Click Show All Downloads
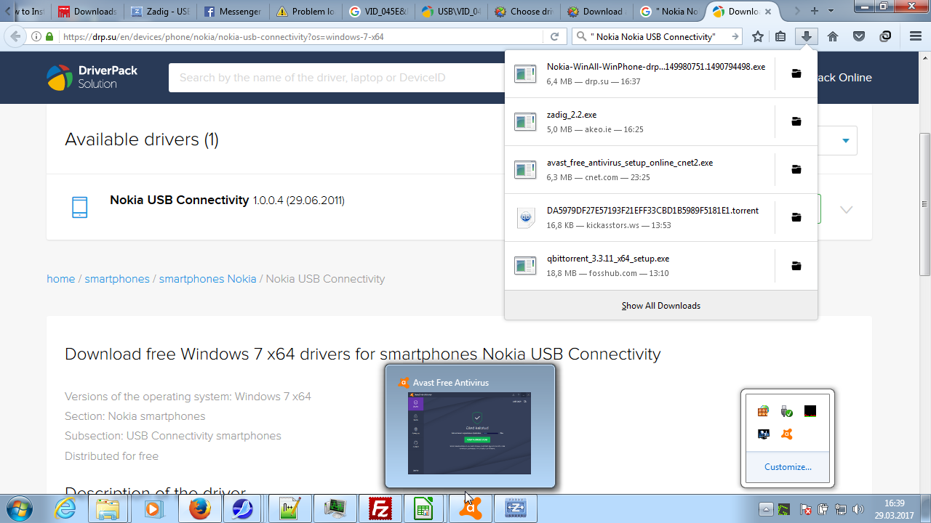This screenshot has width=931, height=523. point(660,306)
